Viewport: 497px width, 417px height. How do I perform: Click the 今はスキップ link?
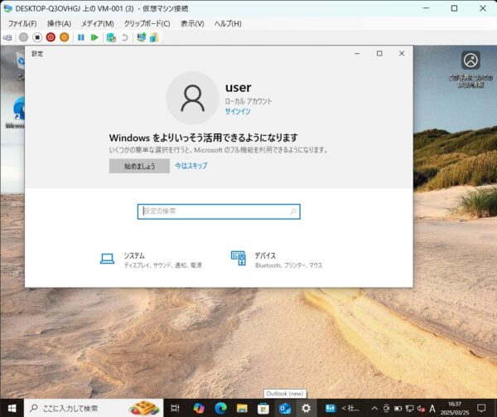coord(191,166)
